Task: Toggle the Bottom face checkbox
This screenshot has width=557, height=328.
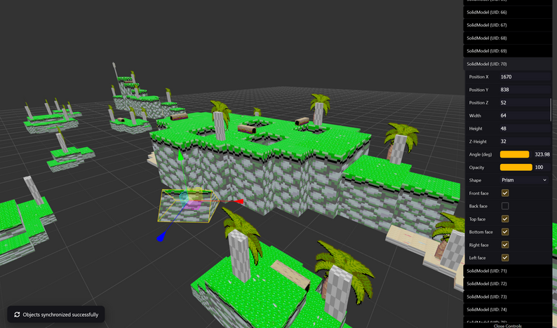Action: pyautogui.click(x=505, y=232)
